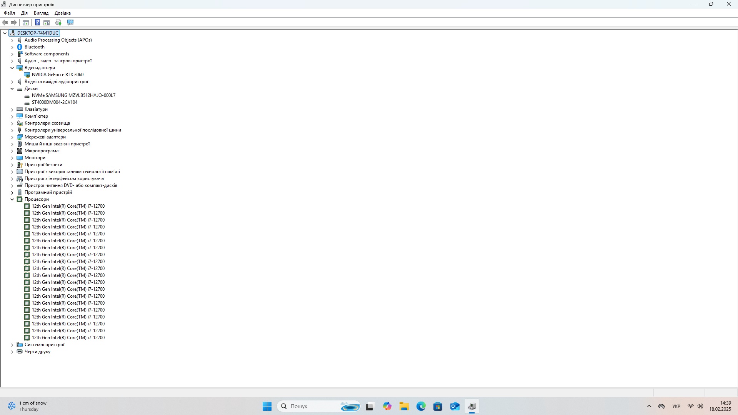Select the Черги друку printer icon

click(20, 352)
